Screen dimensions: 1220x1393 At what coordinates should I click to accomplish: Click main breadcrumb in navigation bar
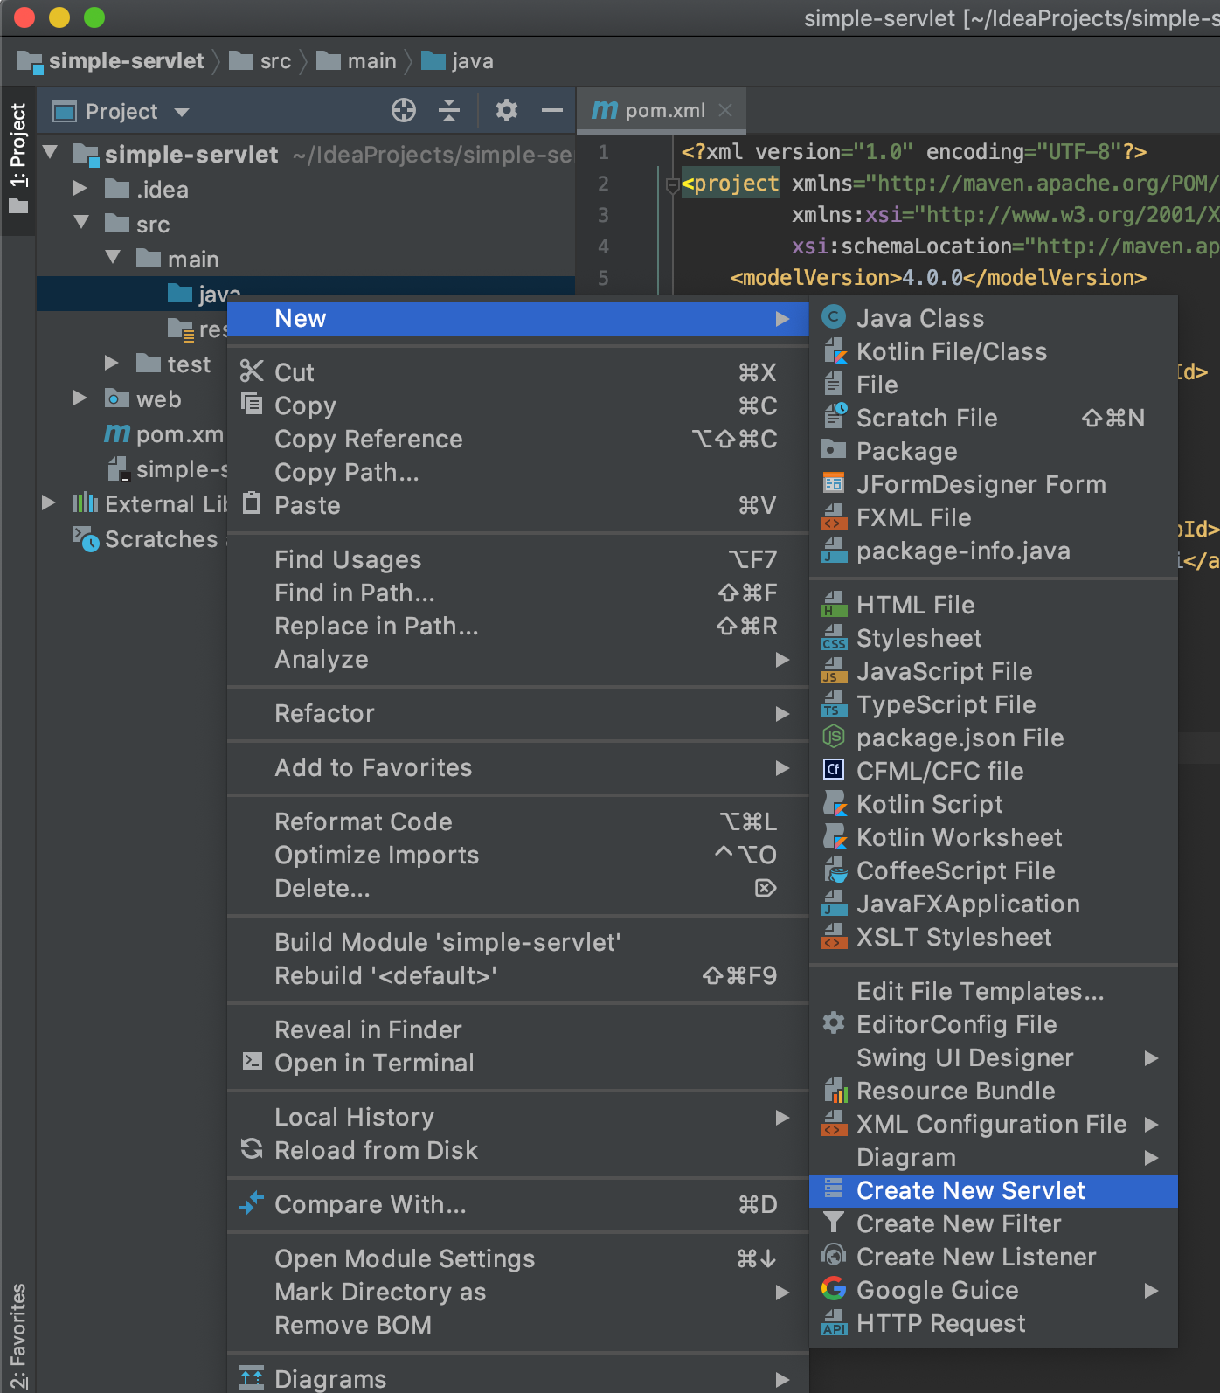(x=357, y=60)
